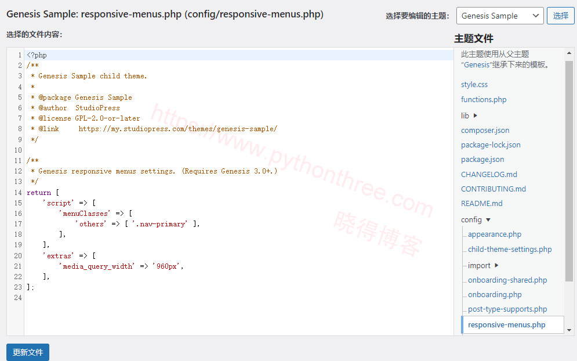Image resolution: width=577 pixels, height=361 pixels.
Task: Click the file list scroll down arrow
Action: [x=569, y=330]
